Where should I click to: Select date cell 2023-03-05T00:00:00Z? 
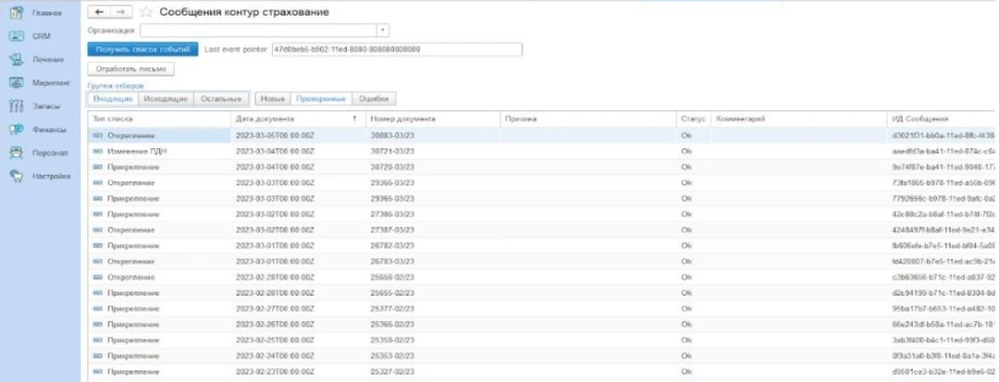276,136
